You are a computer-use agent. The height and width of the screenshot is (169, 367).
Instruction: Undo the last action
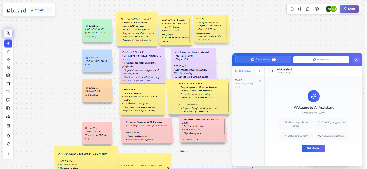(x=8, y=136)
